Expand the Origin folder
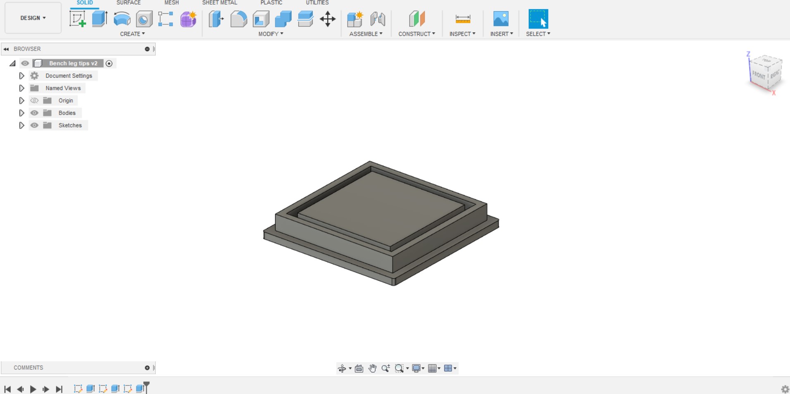 click(21, 100)
